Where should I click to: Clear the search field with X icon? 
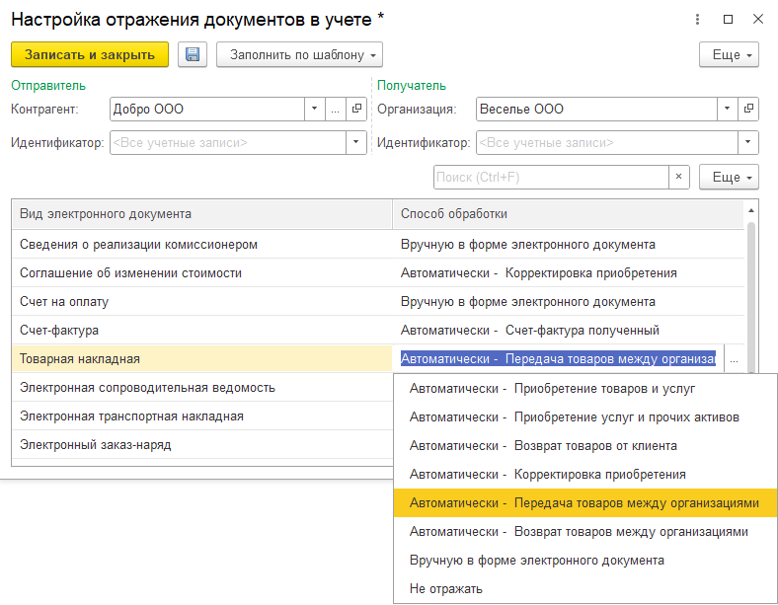click(678, 178)
